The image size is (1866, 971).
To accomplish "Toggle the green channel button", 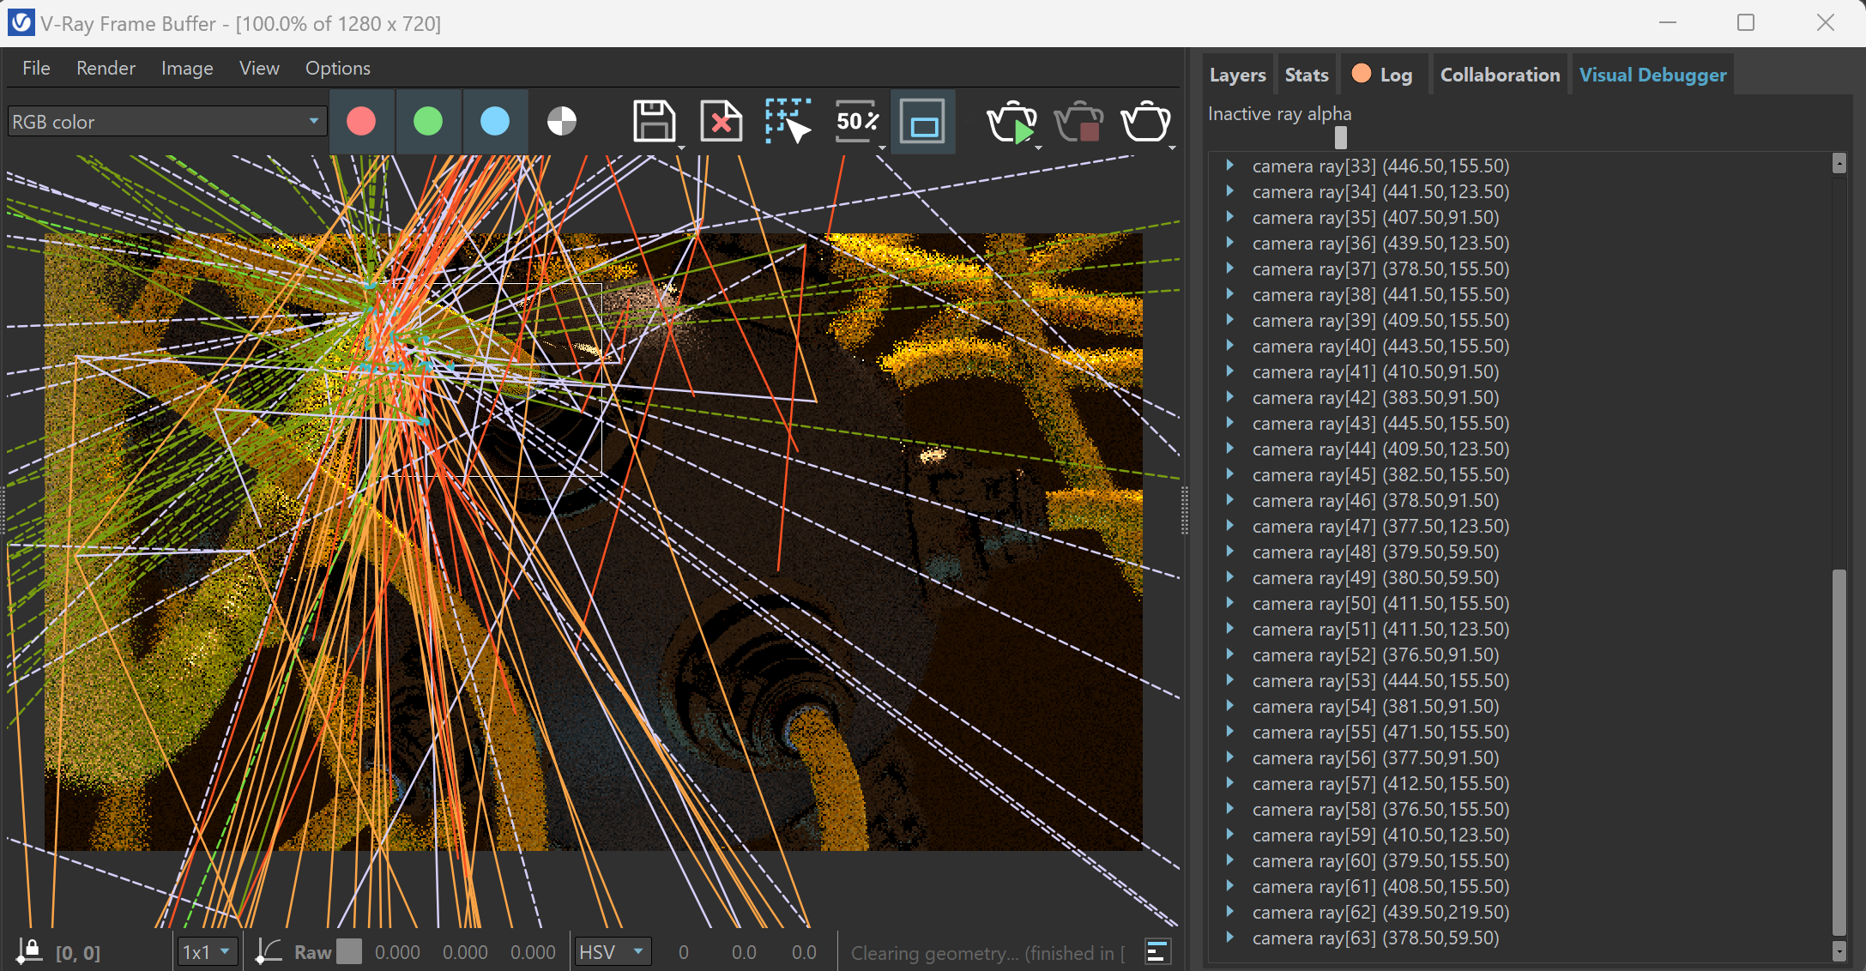I will (428, 122).
